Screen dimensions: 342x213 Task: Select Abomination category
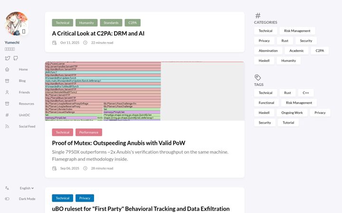click(x=268, y=51)
